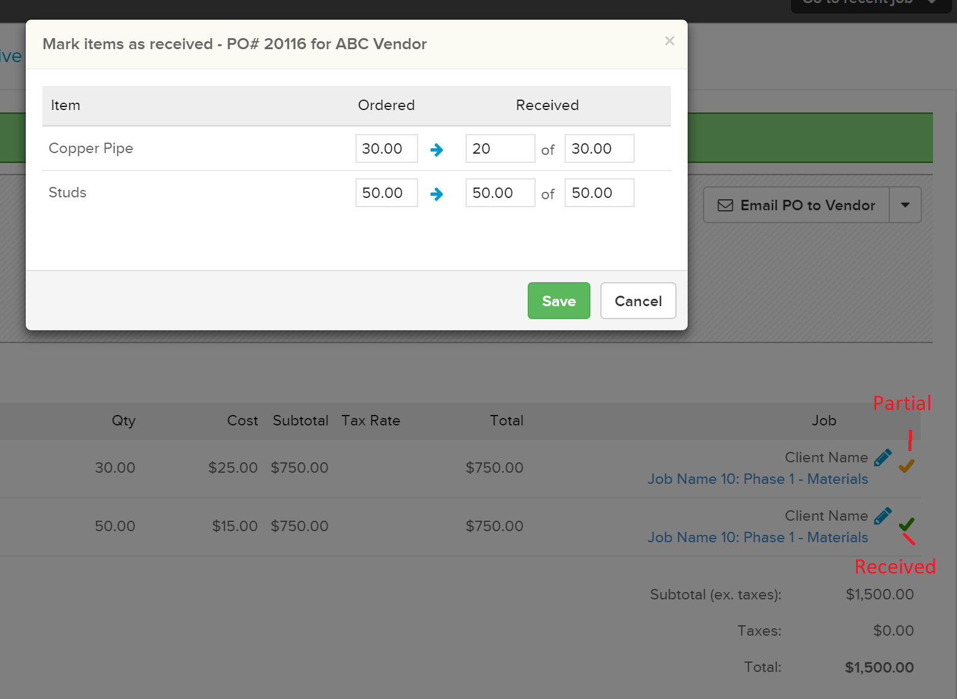The width and height of the screenshot is (957, 699).
Task: Click the blue arrow in Copper Pipe row
Action: tap(437, 149)
